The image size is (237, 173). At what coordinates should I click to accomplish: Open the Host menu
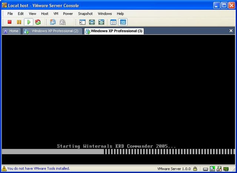45,14
